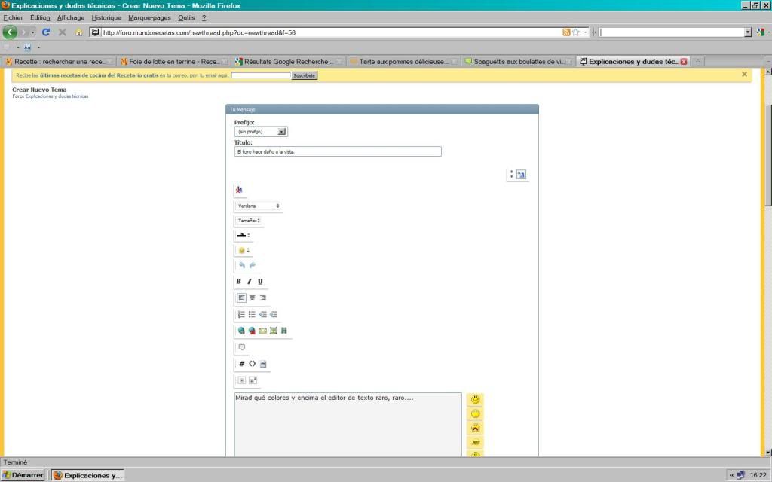The image size is (772, 482).
Task: Open the Prefijo (sin prefijo) dropdown
Action: click(261, 131)
